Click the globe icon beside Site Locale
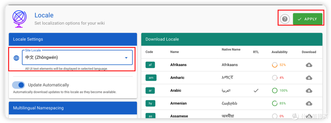This screenshot has height=123, width=331. 16,58
